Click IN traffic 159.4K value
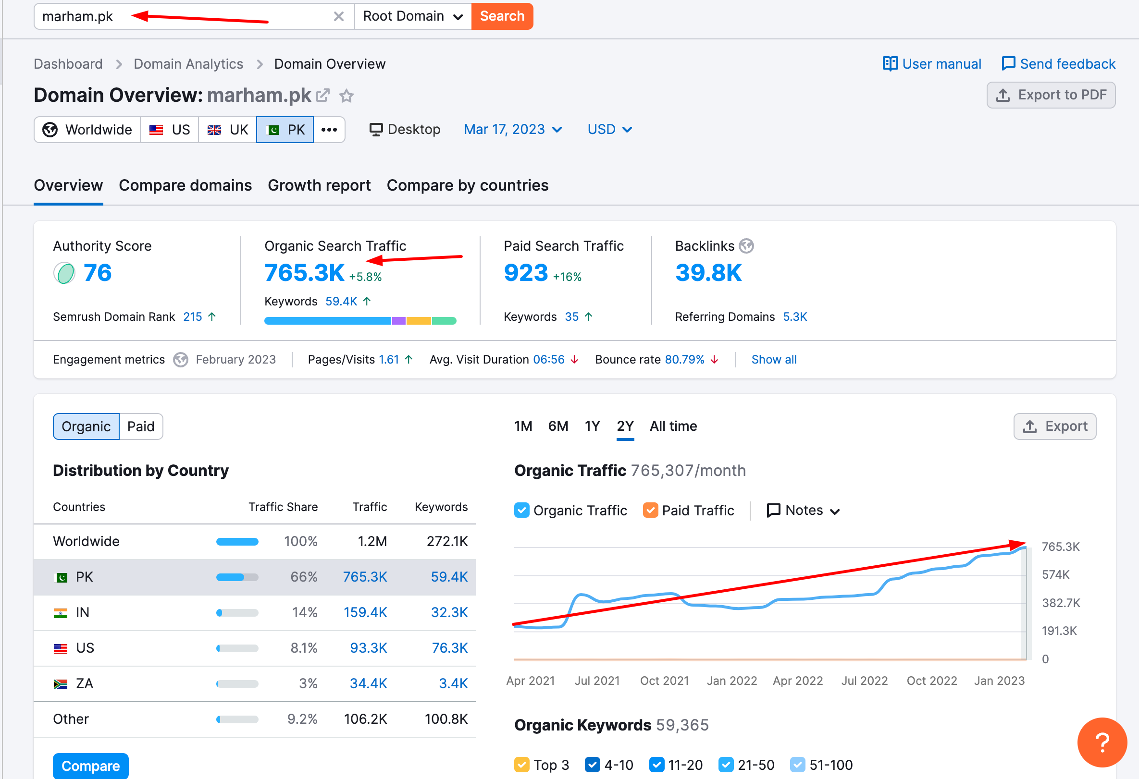1139x779 pixels. [x=365, y=613]
